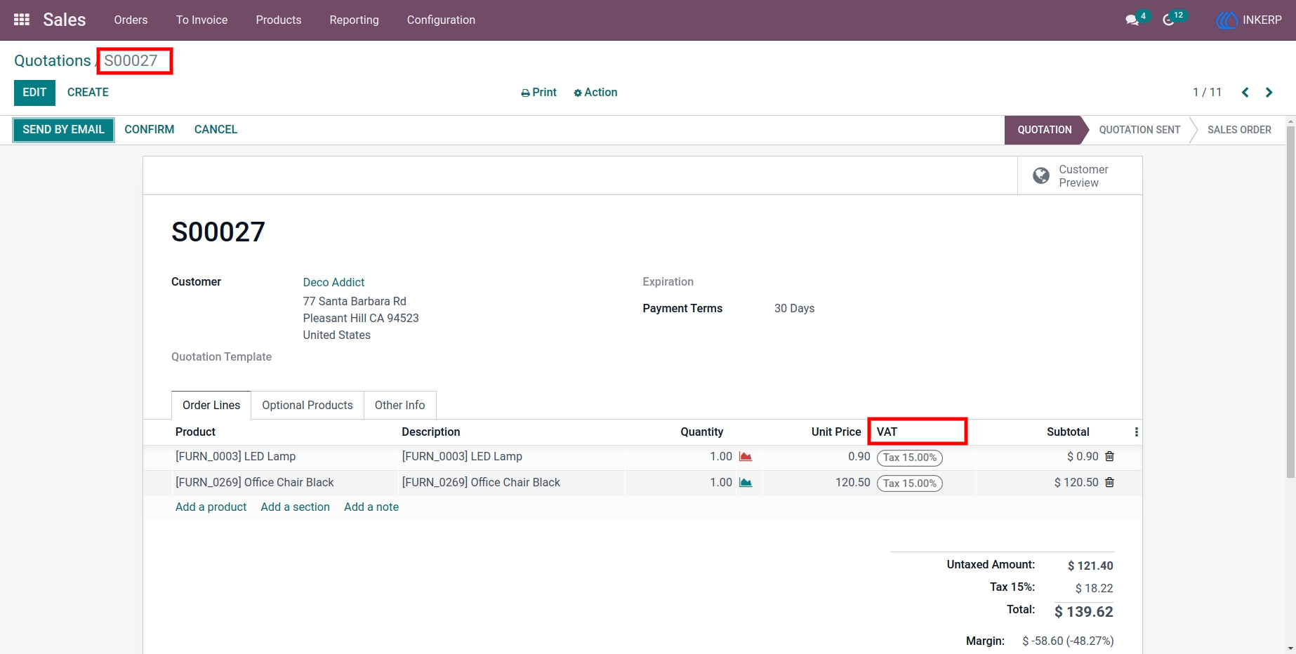Open Customer Preview globe button
The height and width of the screenshot is (654, 1296).
pos(1080,175)
